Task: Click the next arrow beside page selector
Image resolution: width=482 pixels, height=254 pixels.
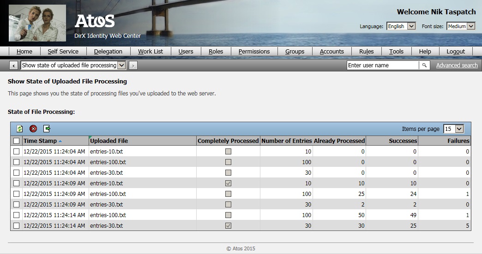Action: [133, 65]
